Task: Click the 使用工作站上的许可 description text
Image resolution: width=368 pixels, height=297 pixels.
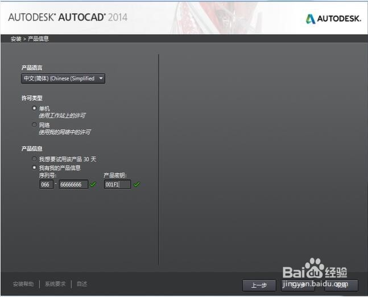Action: (x=62, y=116)
